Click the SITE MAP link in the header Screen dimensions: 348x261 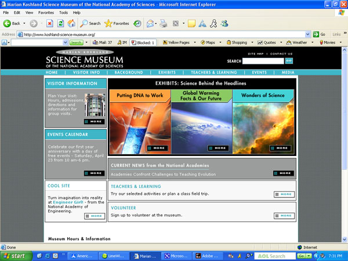pyautogui.click(x=255, y=54)
